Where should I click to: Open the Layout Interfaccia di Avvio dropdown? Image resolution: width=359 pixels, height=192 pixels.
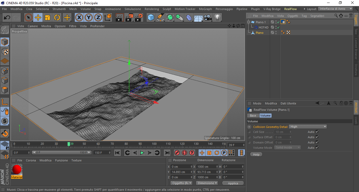point(336,9)
